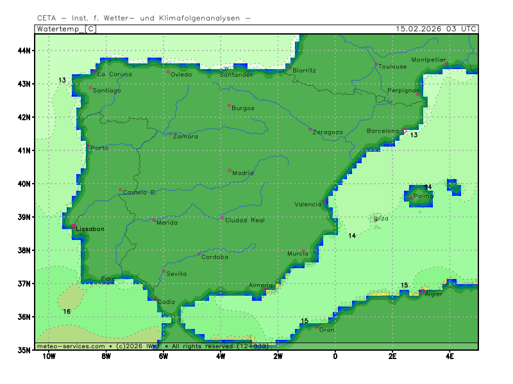Select the Toulouse city marker
513x384 pixels.
pos(376,64)
